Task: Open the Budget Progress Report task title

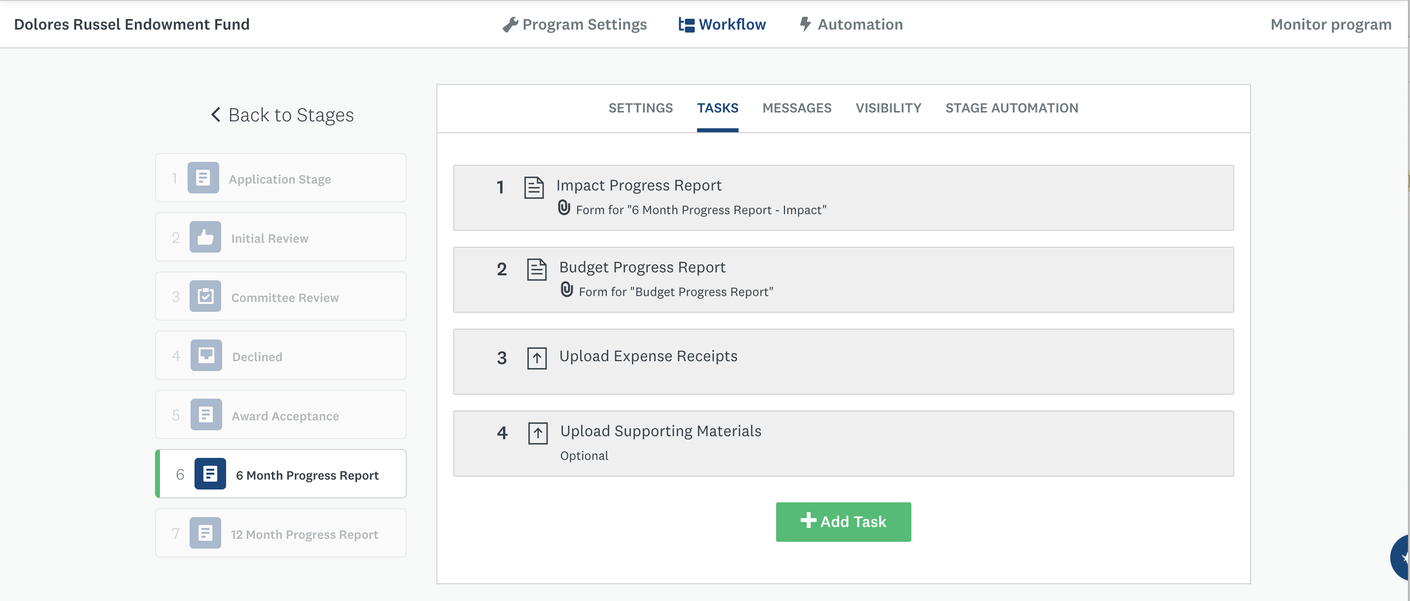Action: [642, 267]
